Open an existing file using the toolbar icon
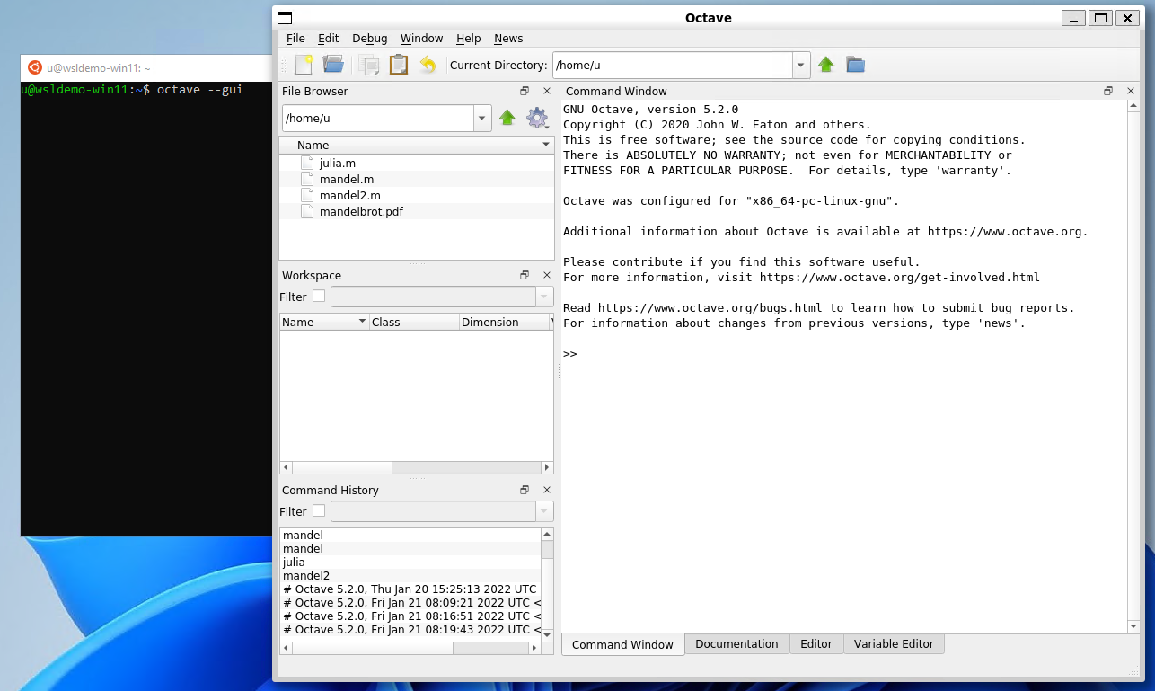Image resolution: width=1155 pixels, height=691 pixels. point(332,64)
